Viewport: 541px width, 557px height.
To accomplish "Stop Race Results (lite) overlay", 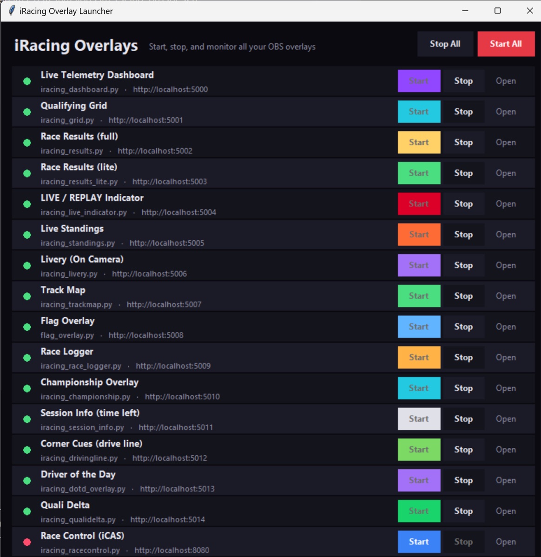I will click(x=463, y=173).
